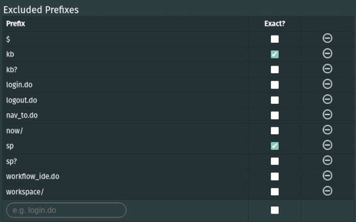
Task: Check Exact for workflow_ide.do
Action: pos(274,176)
